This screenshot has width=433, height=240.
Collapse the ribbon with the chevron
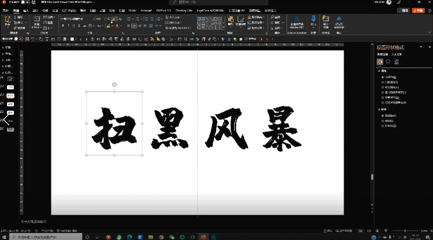coord(430,33)
